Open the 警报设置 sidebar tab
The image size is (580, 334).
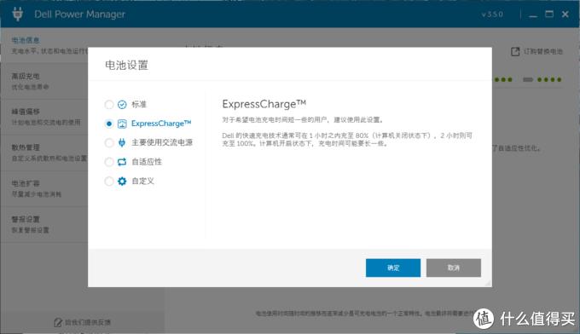pyautogui.click(x=44, y=224)
